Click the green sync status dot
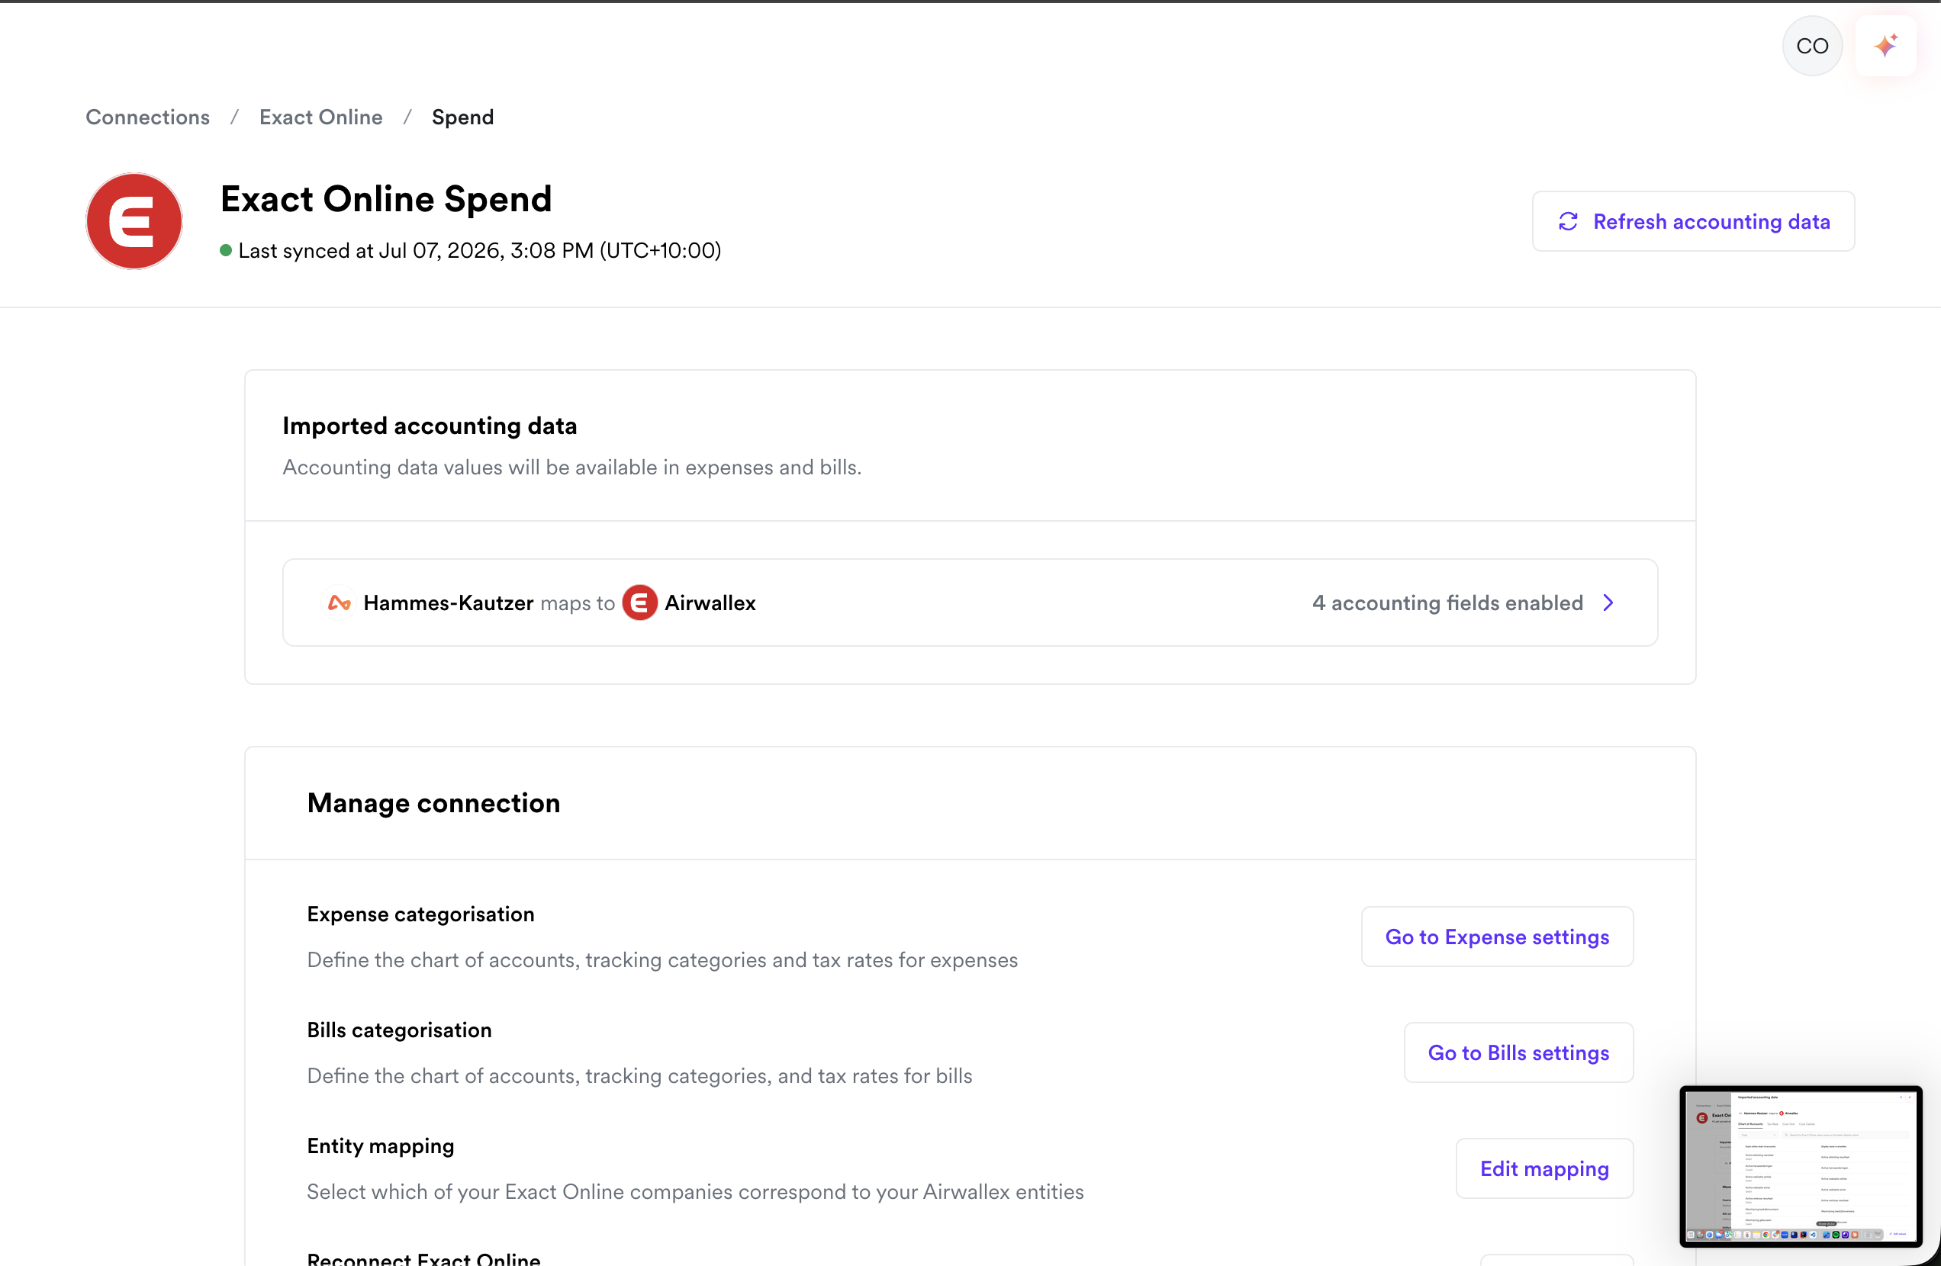The image size is (1941, 1266). (226, 250)
